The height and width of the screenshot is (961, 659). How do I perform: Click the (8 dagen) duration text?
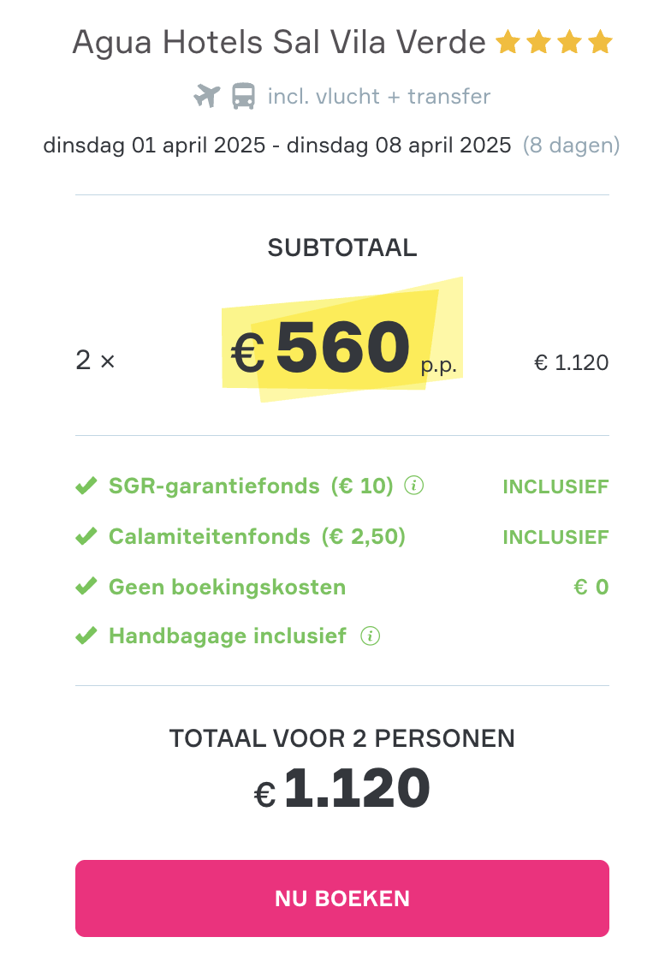point(571,145)
